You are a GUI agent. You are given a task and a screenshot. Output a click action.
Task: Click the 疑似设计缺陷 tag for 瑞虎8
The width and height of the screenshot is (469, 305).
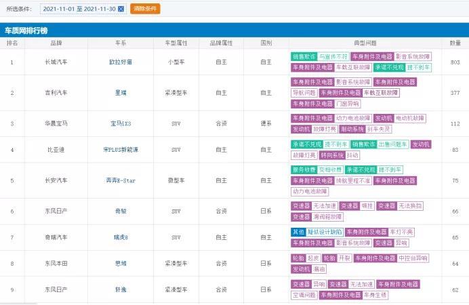pyautogui.click(x=325, y=232)
